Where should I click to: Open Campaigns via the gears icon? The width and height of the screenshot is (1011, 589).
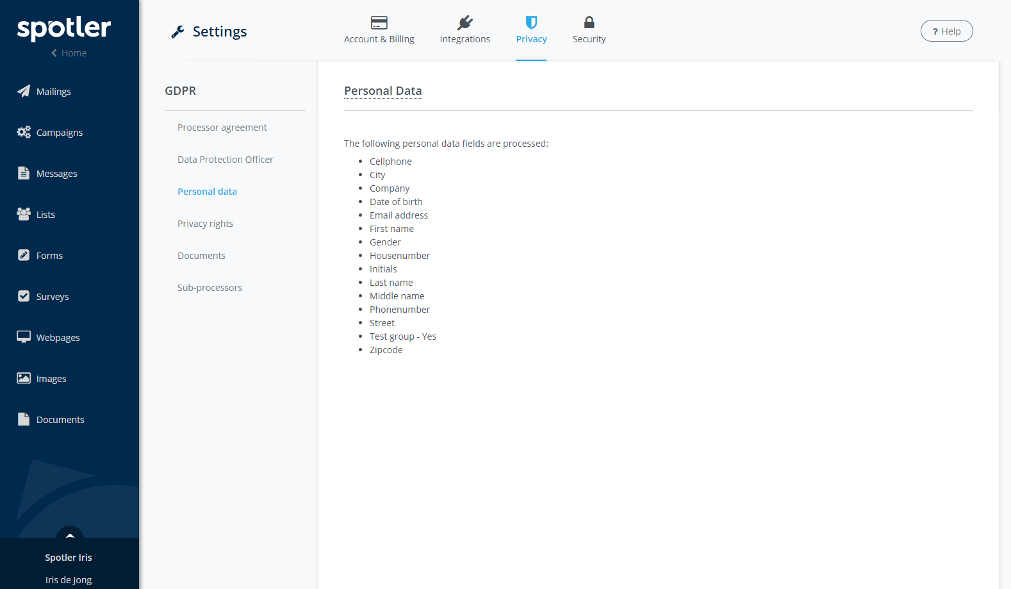[x=24, y=132]
